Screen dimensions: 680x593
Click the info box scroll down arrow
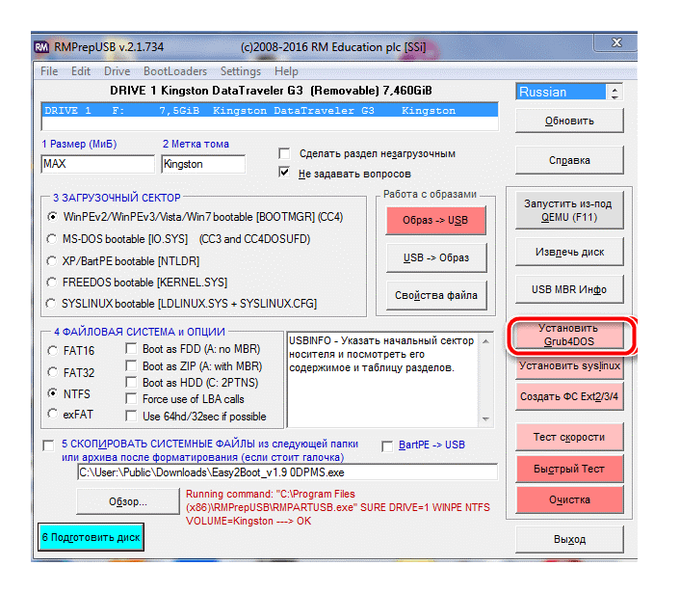pyautogui.click(x=485, y=418)
